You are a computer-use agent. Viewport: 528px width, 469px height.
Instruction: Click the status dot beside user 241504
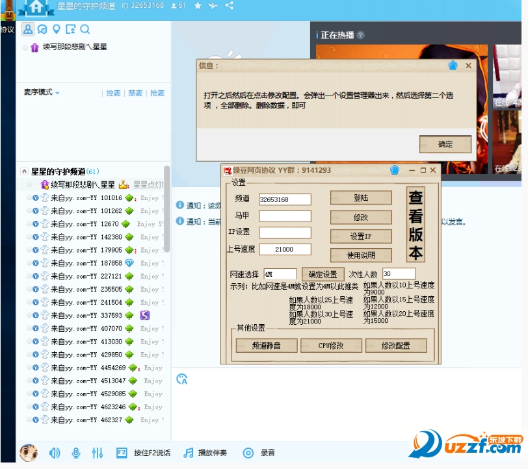pos(29,302)
